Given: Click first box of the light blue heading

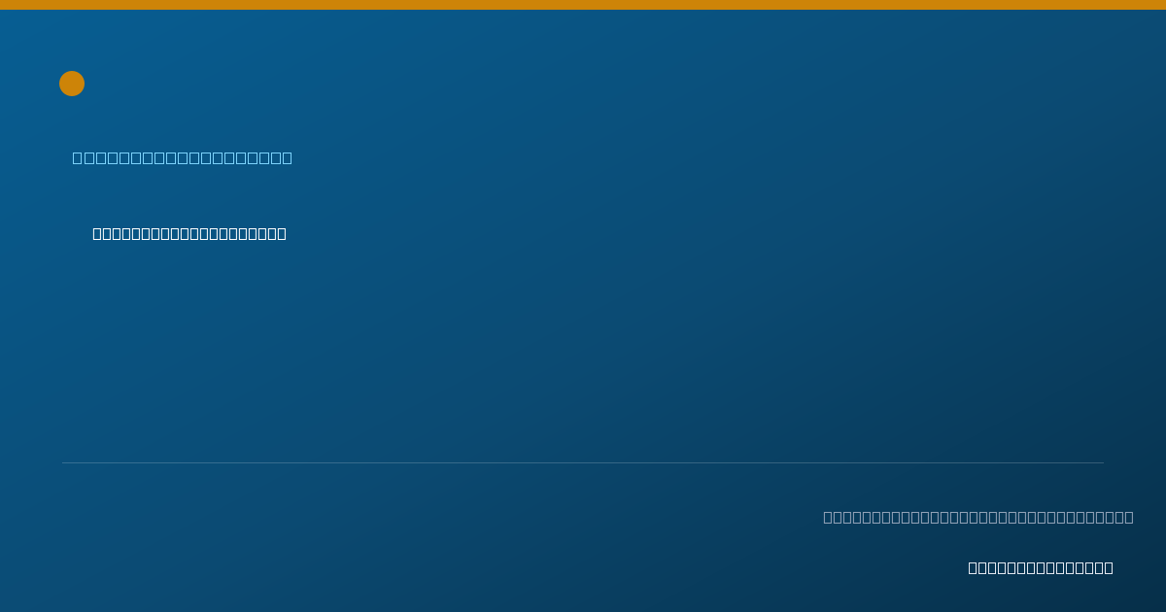Looking at the screenshot, I should click(x=78, y=157).
